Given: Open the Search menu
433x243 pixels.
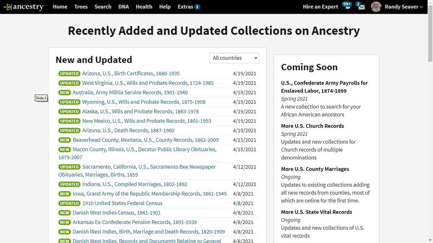Looking at the screenshot, I should [x=103, y=7].
